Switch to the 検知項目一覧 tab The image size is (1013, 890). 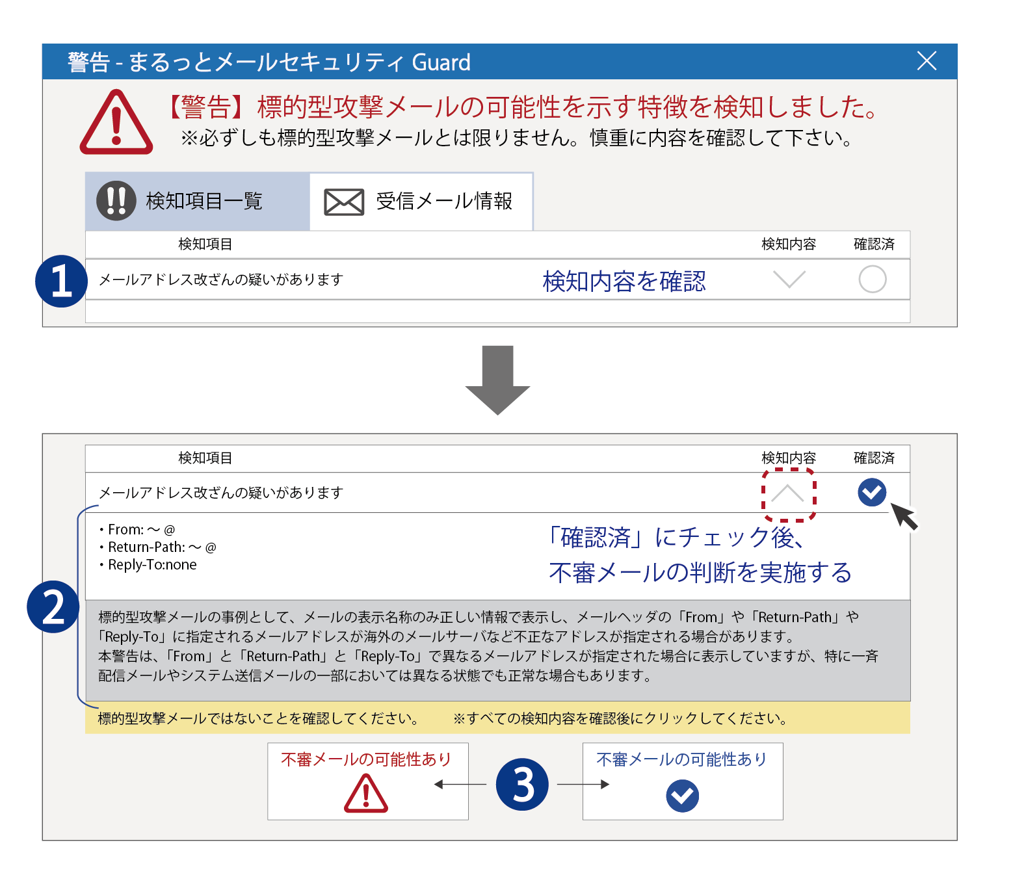point(198,202)
